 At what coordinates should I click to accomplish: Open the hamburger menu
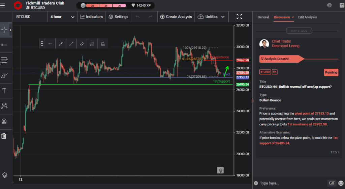pos(3,5)
